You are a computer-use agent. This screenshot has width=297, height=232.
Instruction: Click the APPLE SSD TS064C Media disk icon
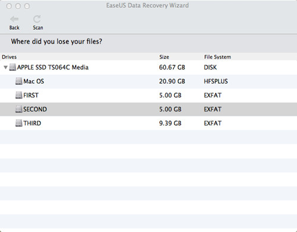tap(12, 67)
